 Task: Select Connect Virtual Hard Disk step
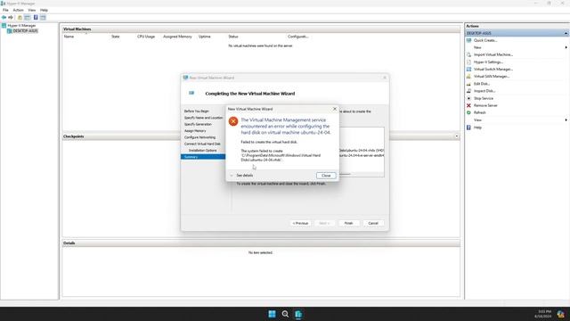pyautogui.click(x=202, y=144)
